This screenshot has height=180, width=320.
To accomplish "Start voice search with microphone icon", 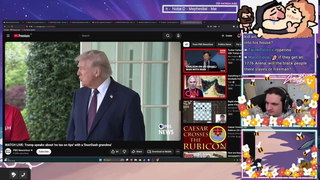I will [x=178, y=36].
